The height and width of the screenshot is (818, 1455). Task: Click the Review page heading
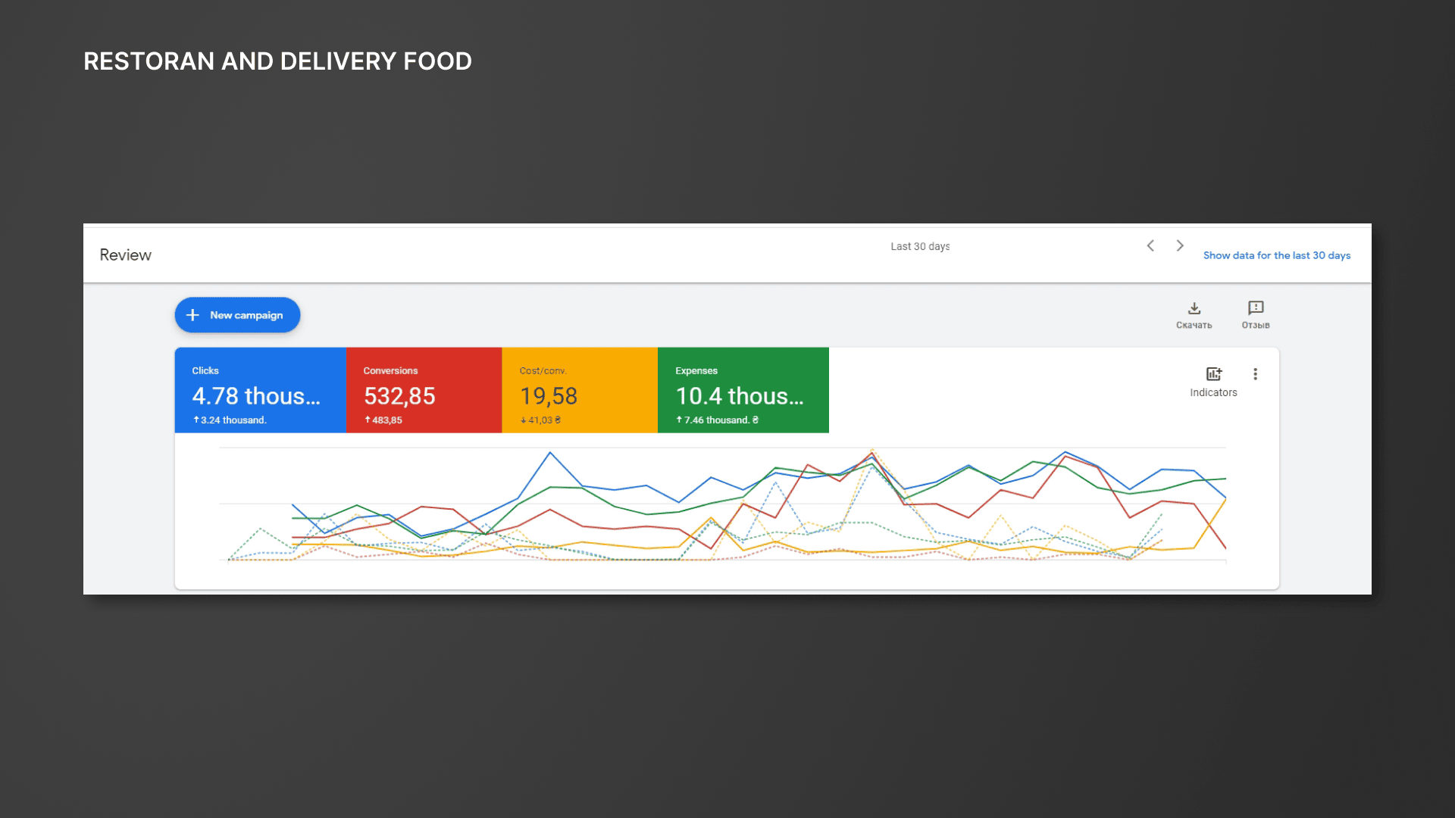click(x=126, y=255)
